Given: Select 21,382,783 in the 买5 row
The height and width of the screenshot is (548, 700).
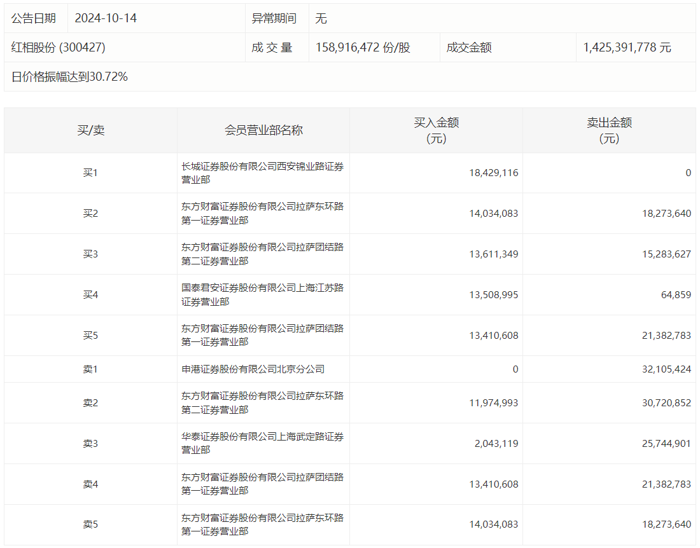Looking at the screenshot, I should coord(666,335).
